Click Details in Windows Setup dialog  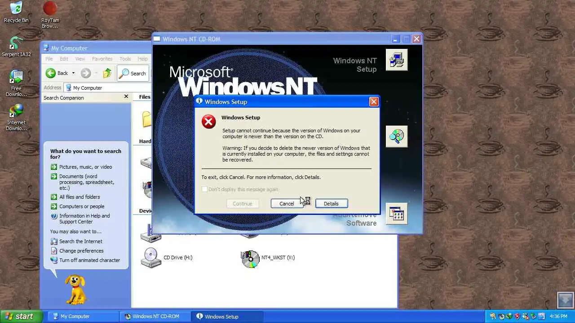[x=331, y=204]
